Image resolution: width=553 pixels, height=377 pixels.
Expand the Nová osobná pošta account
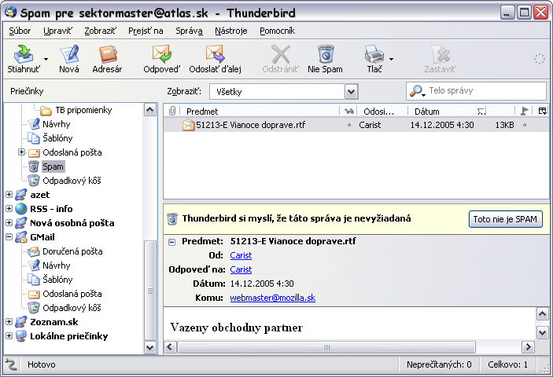pos(9,223)
